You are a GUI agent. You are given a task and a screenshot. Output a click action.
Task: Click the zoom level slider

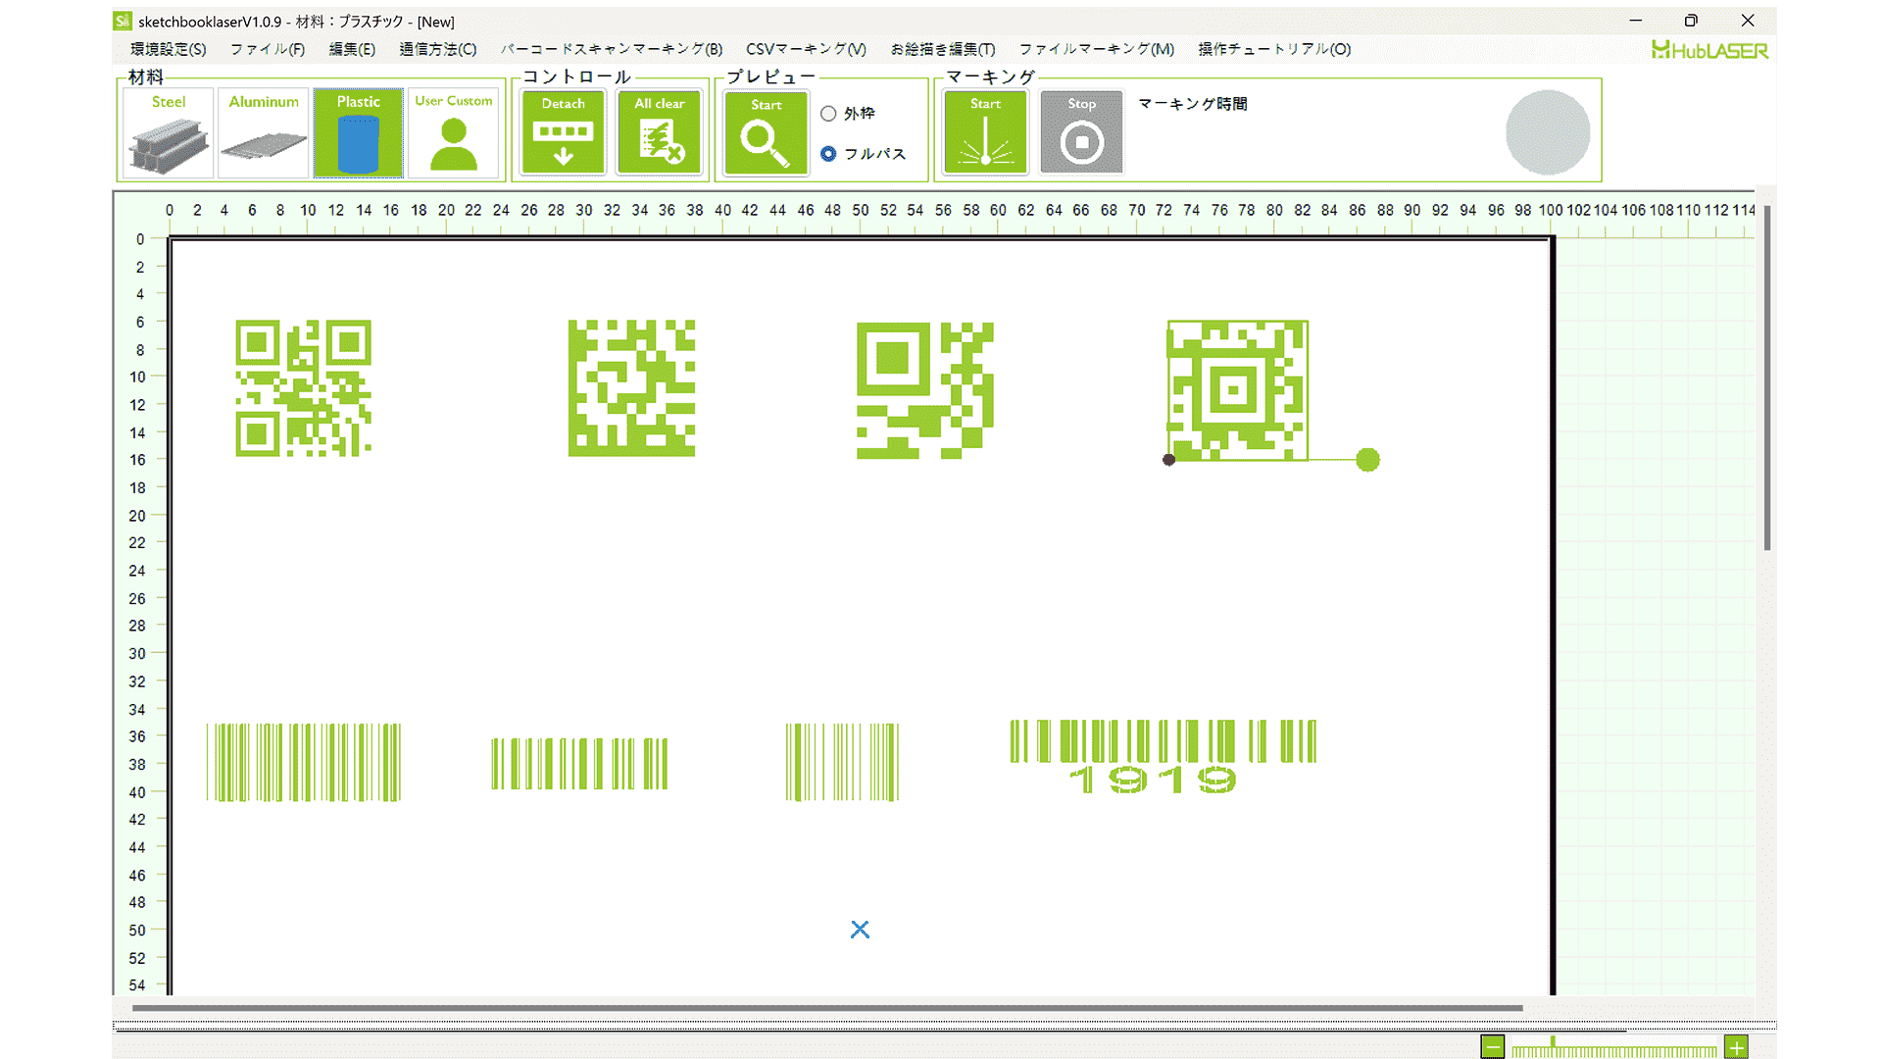[1614, 1048]
